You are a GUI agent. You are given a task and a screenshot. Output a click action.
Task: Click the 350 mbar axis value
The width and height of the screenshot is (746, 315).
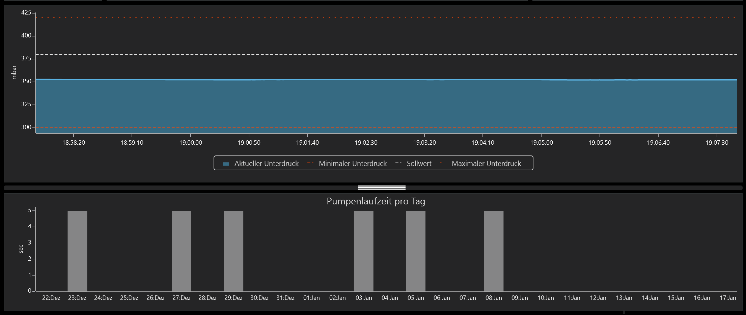[x=26, y=81]
